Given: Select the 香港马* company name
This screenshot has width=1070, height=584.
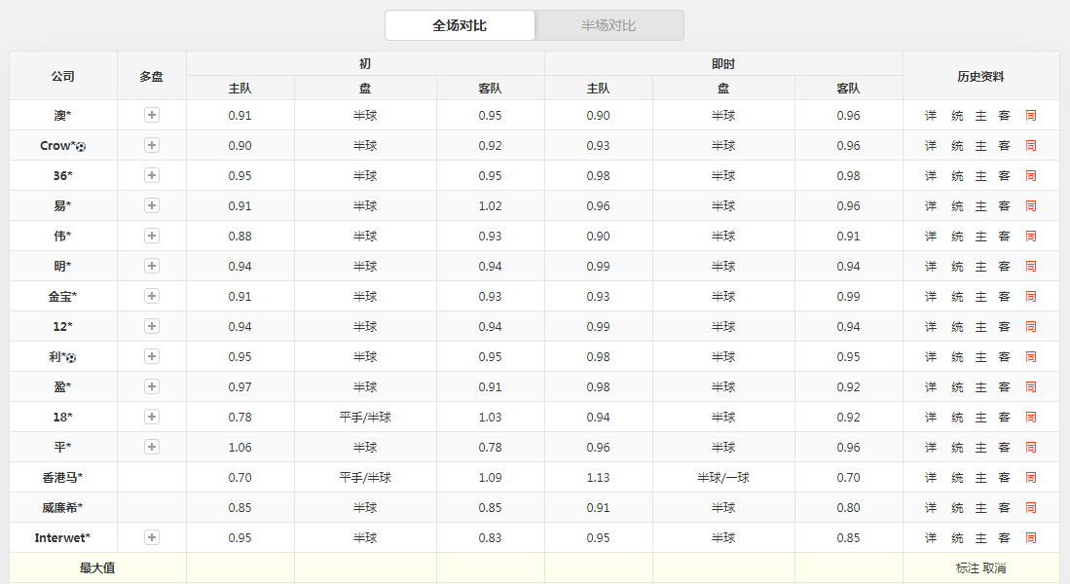Looking at the screenshot, I should click(62, 478).
